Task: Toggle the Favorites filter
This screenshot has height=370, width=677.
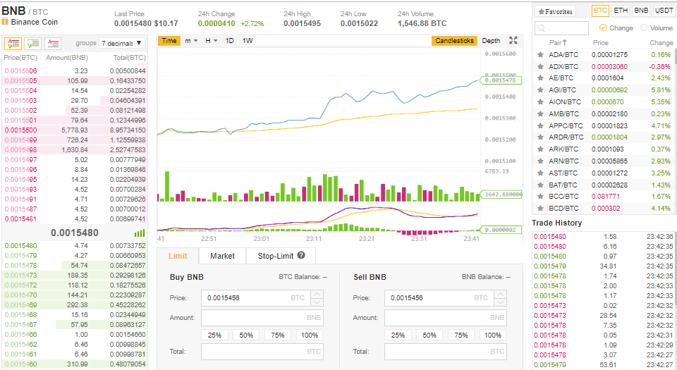Action: tap(555, 11)
